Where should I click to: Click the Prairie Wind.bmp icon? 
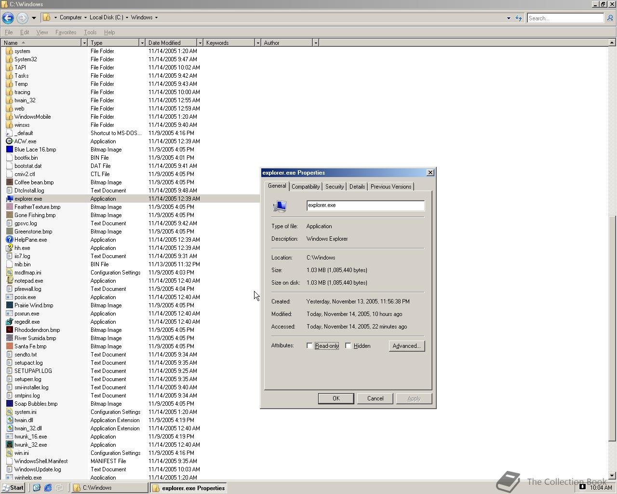tap(9, 305)
